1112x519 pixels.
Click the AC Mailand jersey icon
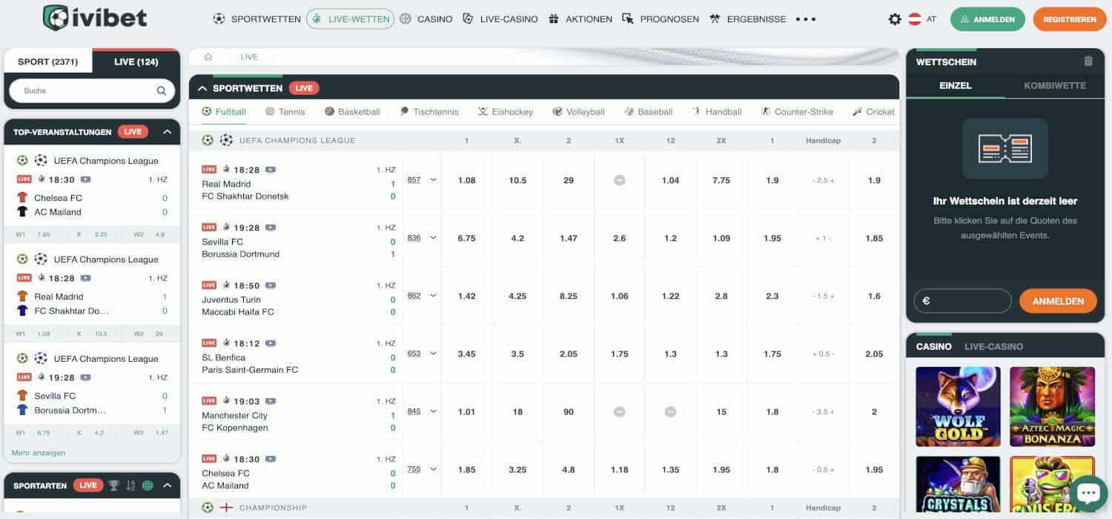22,212
